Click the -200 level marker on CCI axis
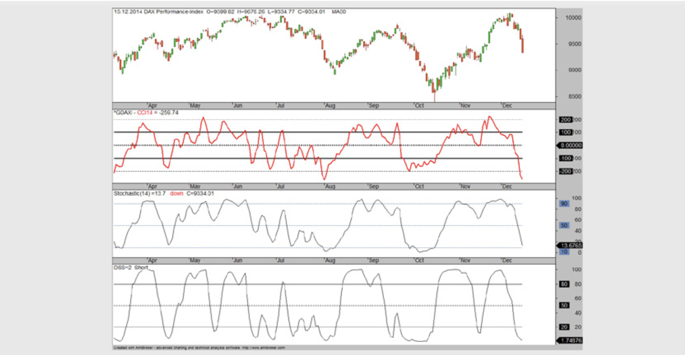Screen dimensions: 685x355 click(566, 172)
